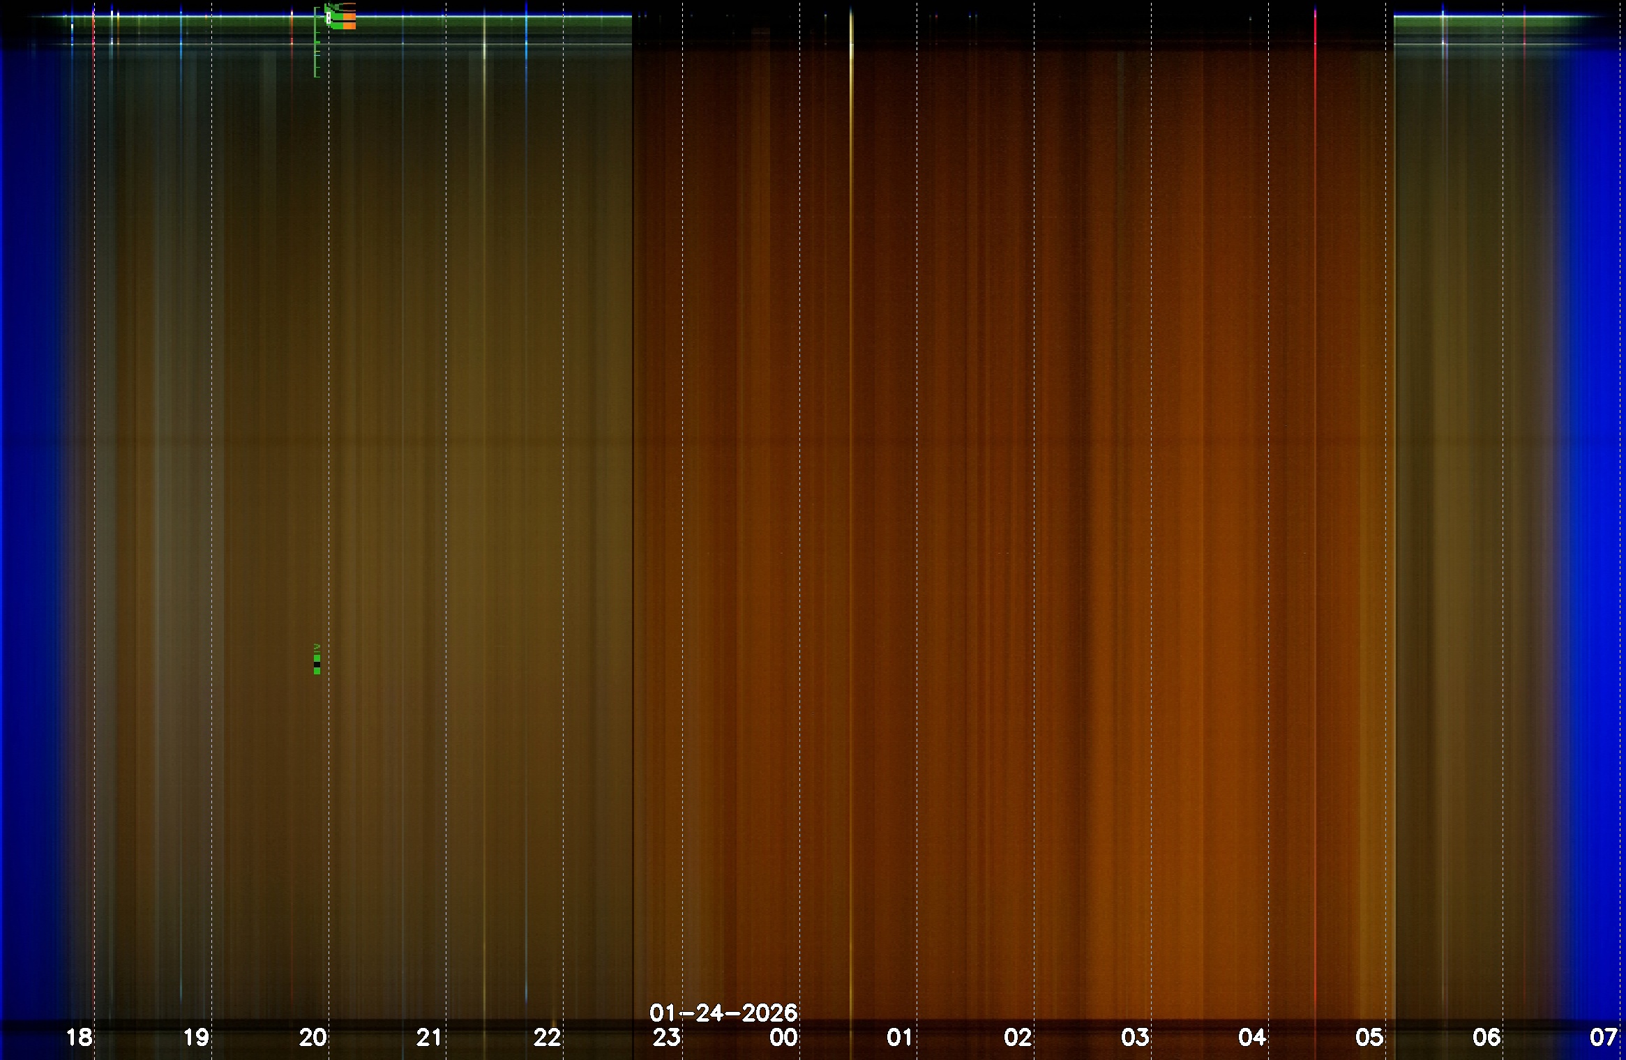The width and height of the screenshot is (1626, 1060).
Task: Select the 04 hour label
Action: tap(1252, 1038)
